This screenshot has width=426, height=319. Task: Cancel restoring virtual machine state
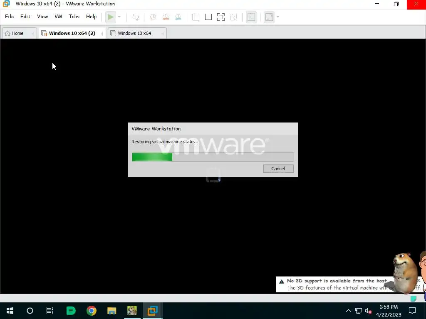[278, 169]
